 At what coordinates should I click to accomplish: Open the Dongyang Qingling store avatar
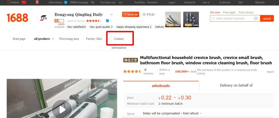pos(44,18)
